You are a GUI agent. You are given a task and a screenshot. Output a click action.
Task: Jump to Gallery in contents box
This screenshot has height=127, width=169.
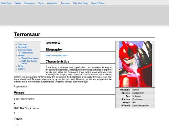point(21,69)
